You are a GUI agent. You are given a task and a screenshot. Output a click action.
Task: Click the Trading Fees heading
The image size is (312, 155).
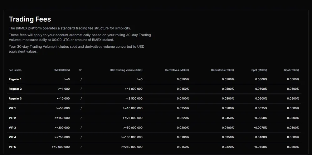click(x=30, y=19)
